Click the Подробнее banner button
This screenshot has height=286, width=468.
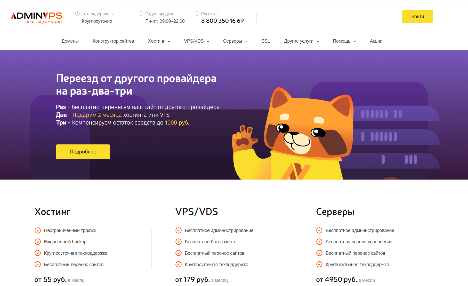click(x=83, y=152)
